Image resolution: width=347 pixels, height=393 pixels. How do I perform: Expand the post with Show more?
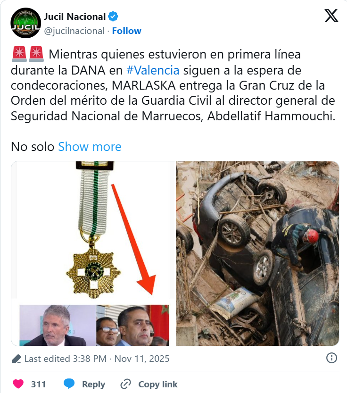coord(90,147)
